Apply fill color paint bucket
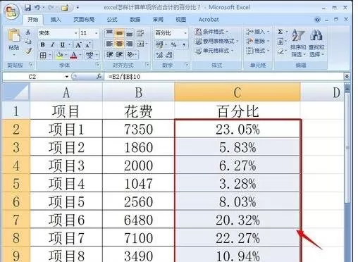The image size is (358, 262). point(59,55)
